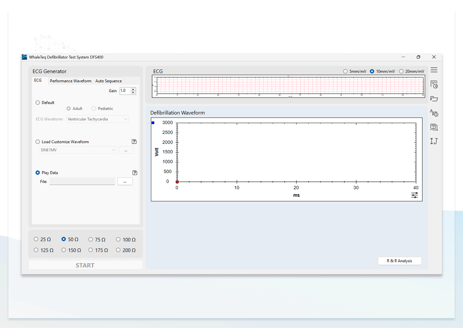Viewport: 463px width, 328px height.
Task: Choose the 75 Ω load resistance
Action: tap(91, 239)
